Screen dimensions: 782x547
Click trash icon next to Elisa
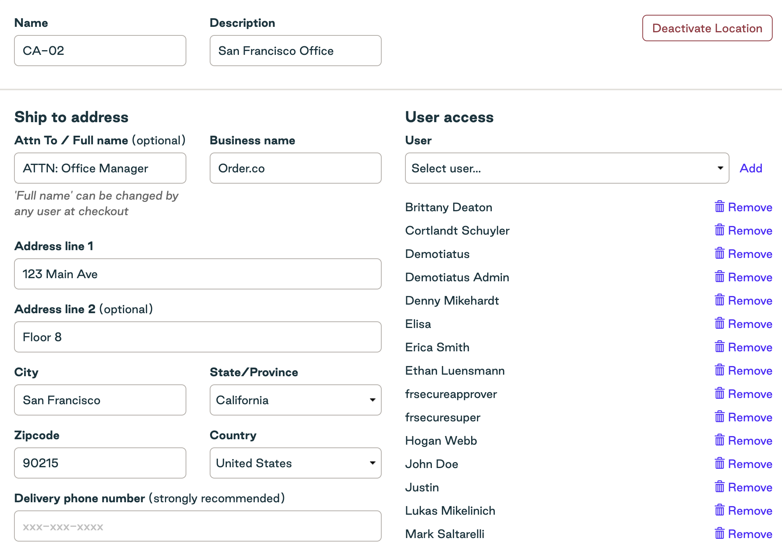719,323
